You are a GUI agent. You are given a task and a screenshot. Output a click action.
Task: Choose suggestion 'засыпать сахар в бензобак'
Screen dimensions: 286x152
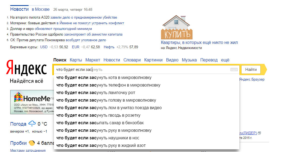[100, 123]
